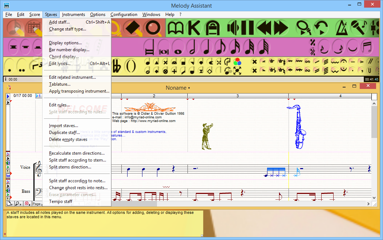Viewport: 383px width, 240px height.
Task: Open the zoom magnifier dropdown at bottom
Action: pos(18,204)
